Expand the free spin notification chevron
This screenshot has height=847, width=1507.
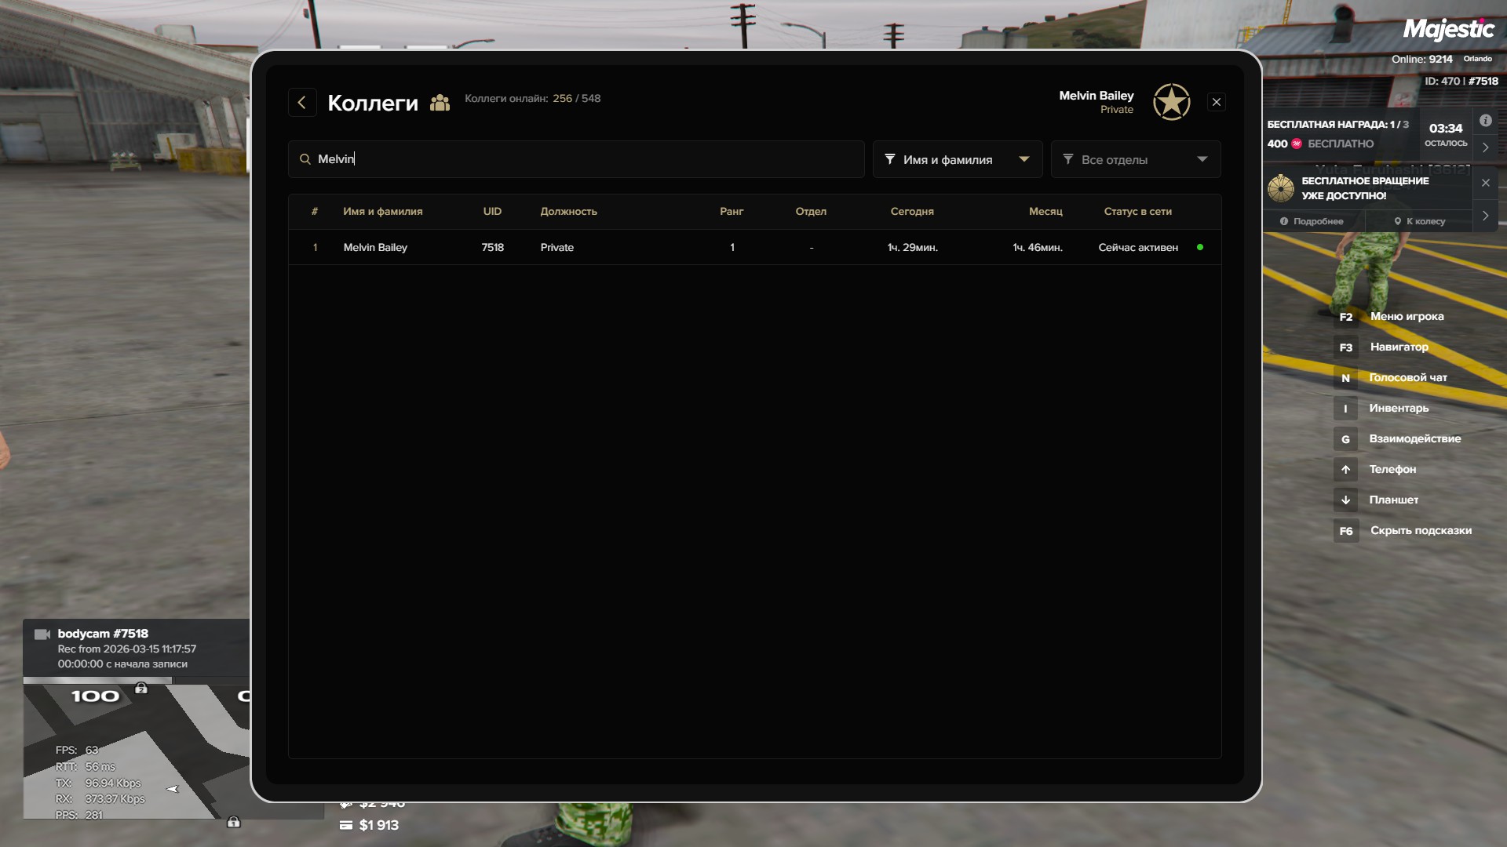point(1485,216)
